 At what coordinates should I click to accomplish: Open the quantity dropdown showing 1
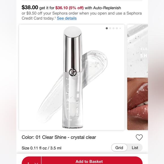click(32, 161)
